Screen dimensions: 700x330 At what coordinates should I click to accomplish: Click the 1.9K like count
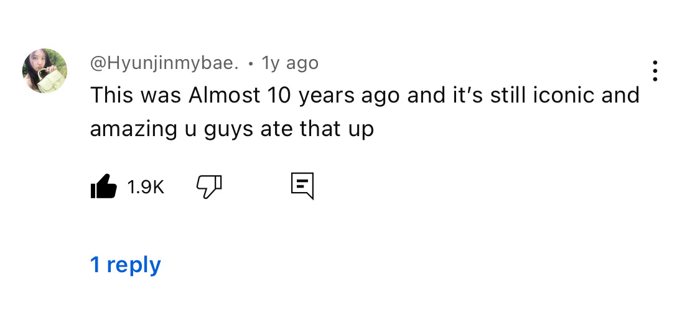[x=146, y=186]
